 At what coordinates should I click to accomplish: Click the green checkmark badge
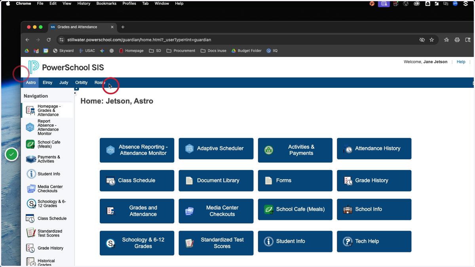point(11,154)
